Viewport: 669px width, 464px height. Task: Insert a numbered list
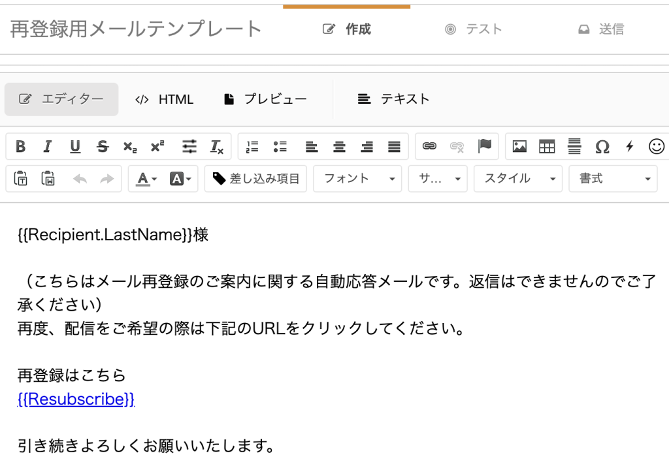point(253,147)
